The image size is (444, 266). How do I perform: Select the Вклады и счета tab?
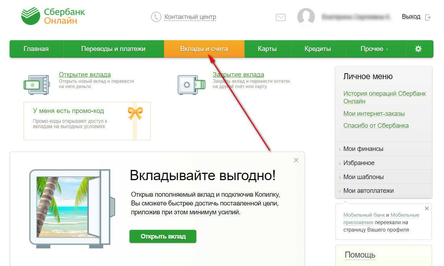click(204, 49)
